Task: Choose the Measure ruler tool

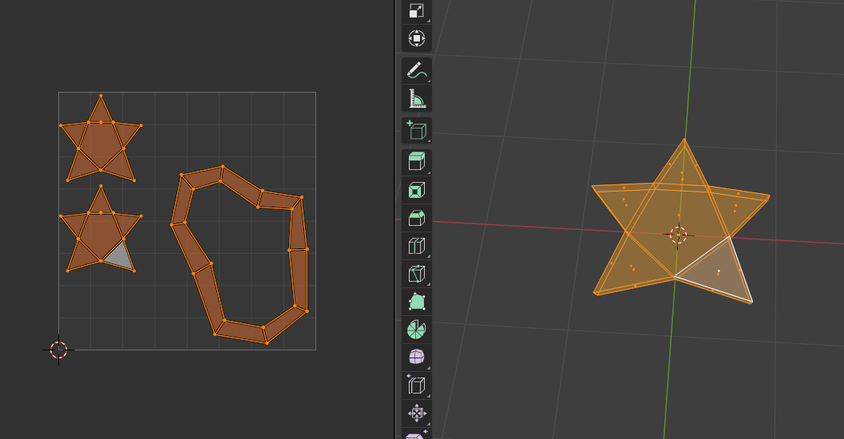Action: [416, 99]
